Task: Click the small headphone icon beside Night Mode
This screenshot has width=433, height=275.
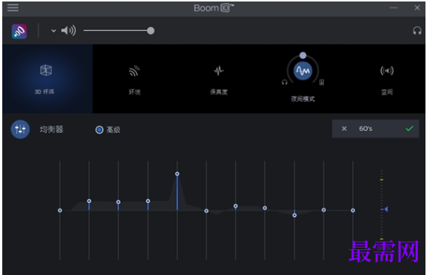Action: pyautogui.click(x=285, y=82)
